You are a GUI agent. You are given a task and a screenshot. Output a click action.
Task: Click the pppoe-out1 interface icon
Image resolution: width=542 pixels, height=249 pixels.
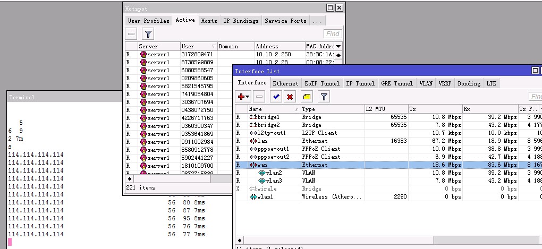253,149
